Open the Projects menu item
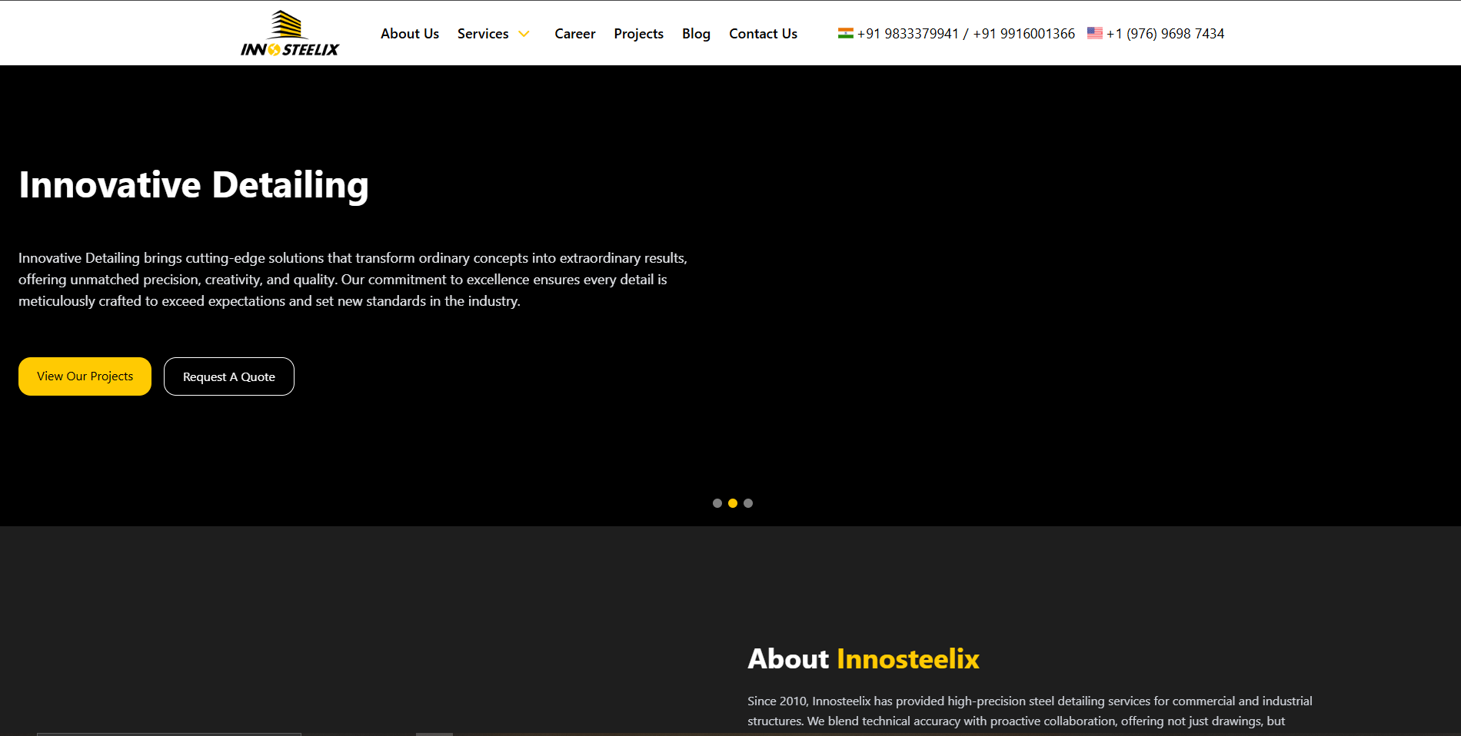The width and height of the screenshot is (1461, 736). click(x=638, y=34)
